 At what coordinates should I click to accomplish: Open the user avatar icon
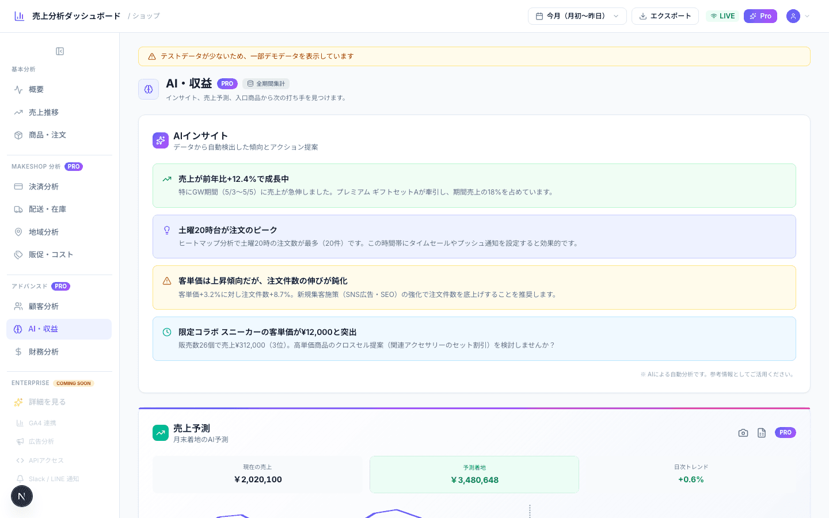(793, 16)
